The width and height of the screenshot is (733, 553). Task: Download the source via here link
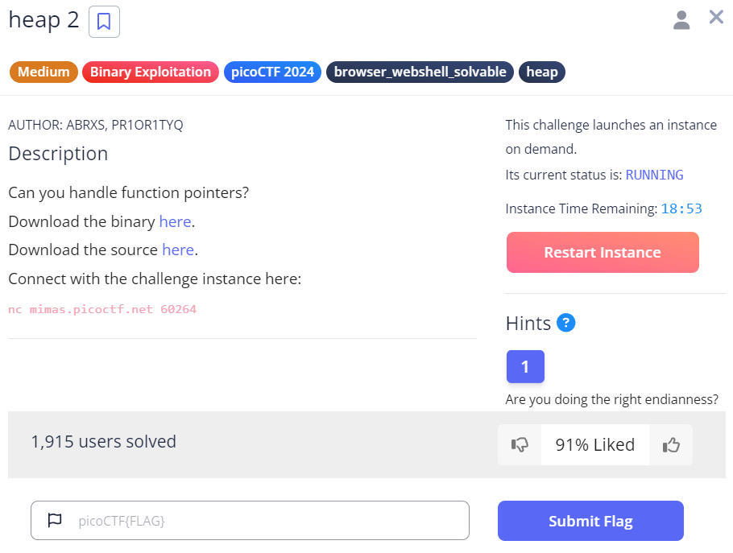coord(177,250)
